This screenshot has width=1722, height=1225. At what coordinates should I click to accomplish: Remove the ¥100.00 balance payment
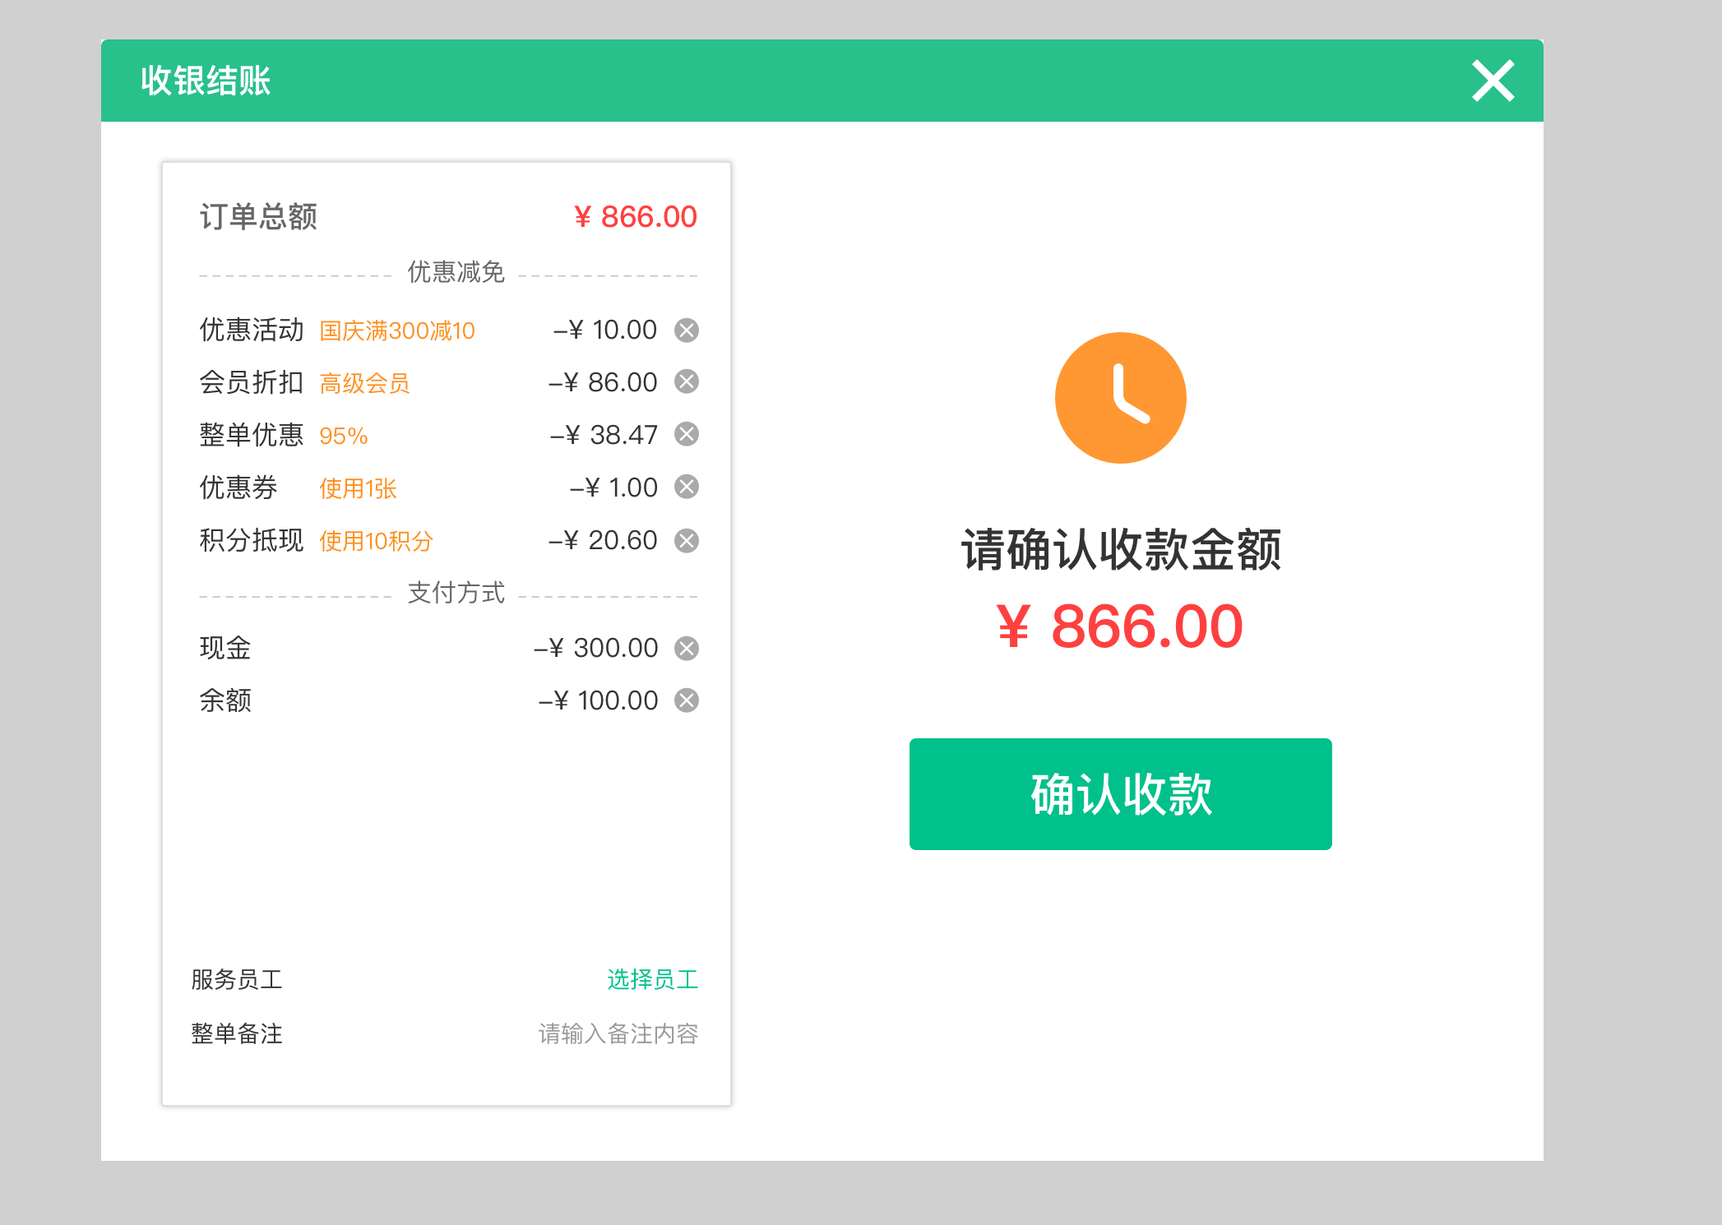(x=687, y=700)
